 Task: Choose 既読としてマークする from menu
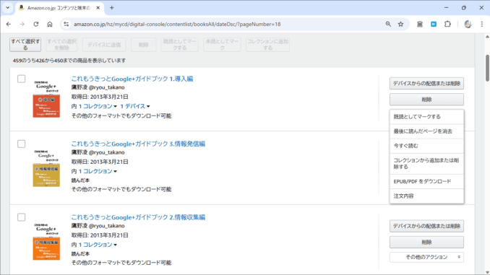(x=426, y=116)
